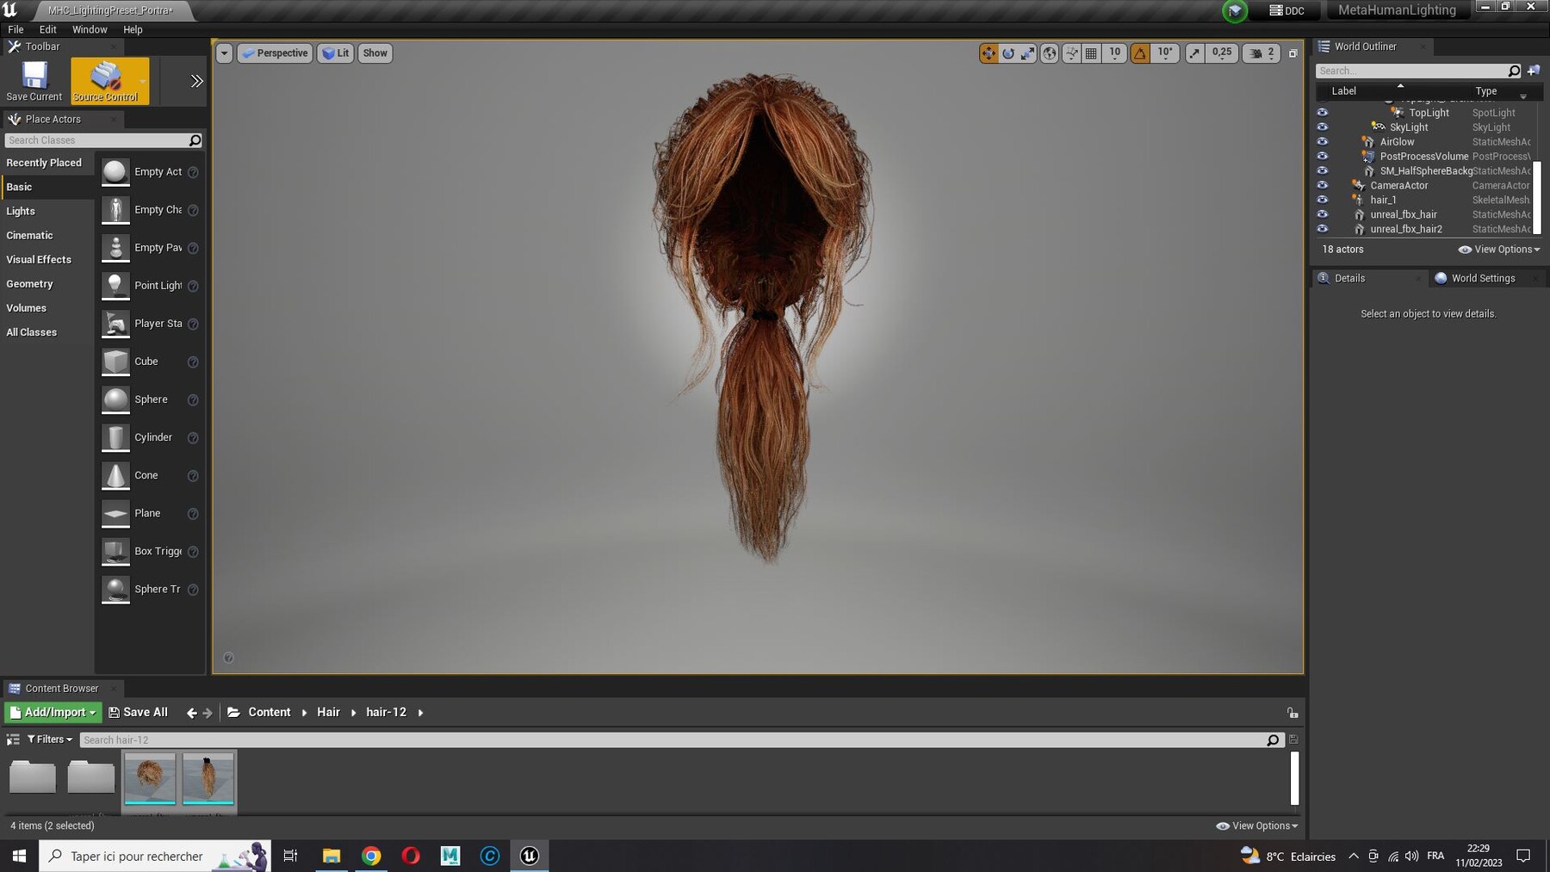Toggle the sources panel icon in Content Browser
The image size is (1550, 872).
pos(13,739)
